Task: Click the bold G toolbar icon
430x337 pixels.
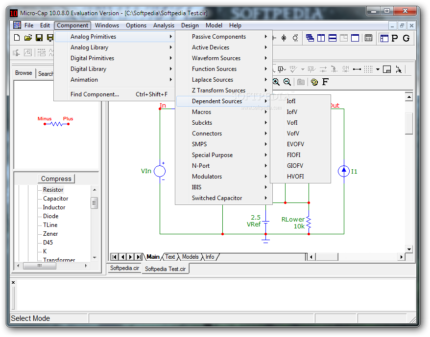Action: tap(406, 38)
